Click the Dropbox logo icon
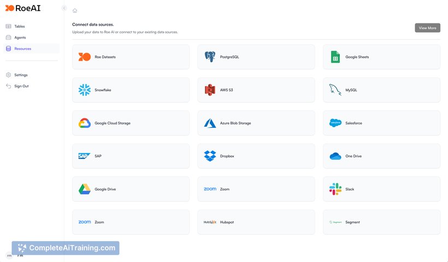The height and width of the screenshot is (262, 448). (210, 156)
